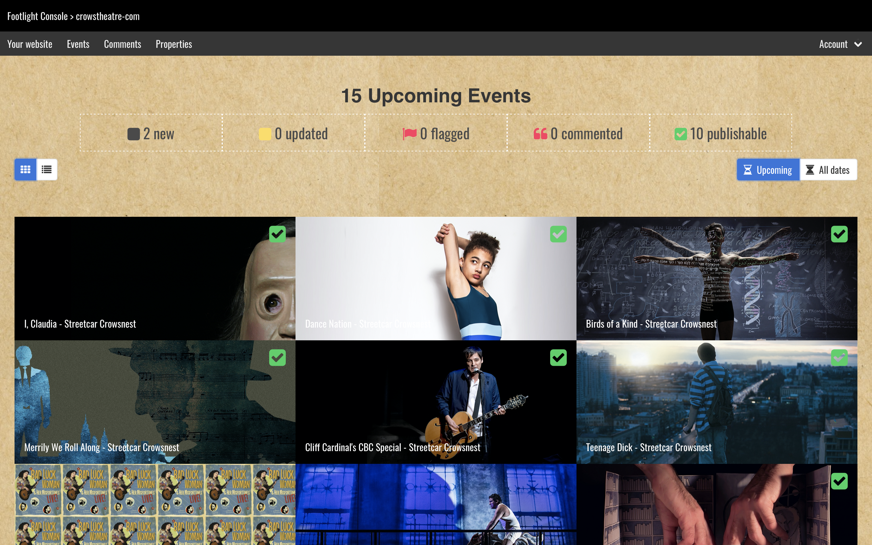Click the hourglass icon on All dates
The image size is (872, 545).
point(810,170)
